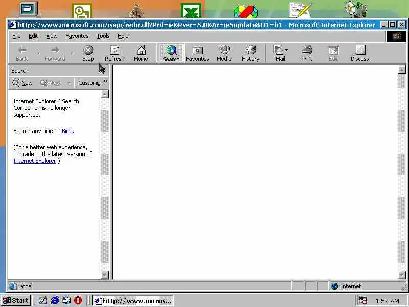Click the Next search button
409x307 pixels.
point(51,83)
